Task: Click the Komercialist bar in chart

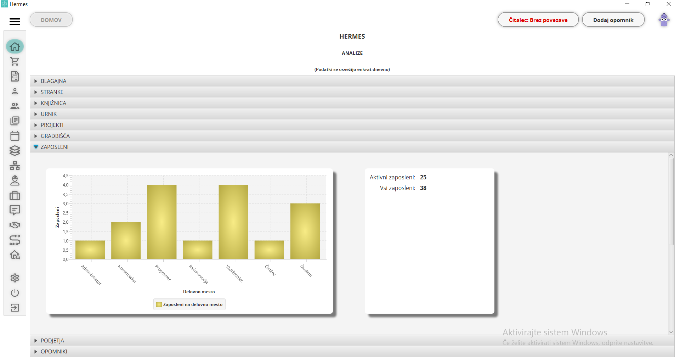Action: coord(126,241)
